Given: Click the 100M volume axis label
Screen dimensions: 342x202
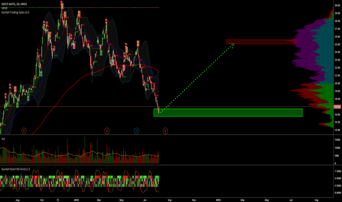Looking at the screenshot, I should (337, 148).
